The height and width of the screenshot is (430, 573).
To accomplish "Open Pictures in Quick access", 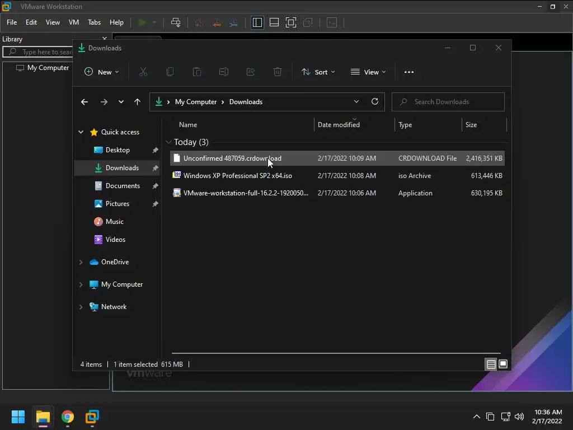I will pos(118,204).
